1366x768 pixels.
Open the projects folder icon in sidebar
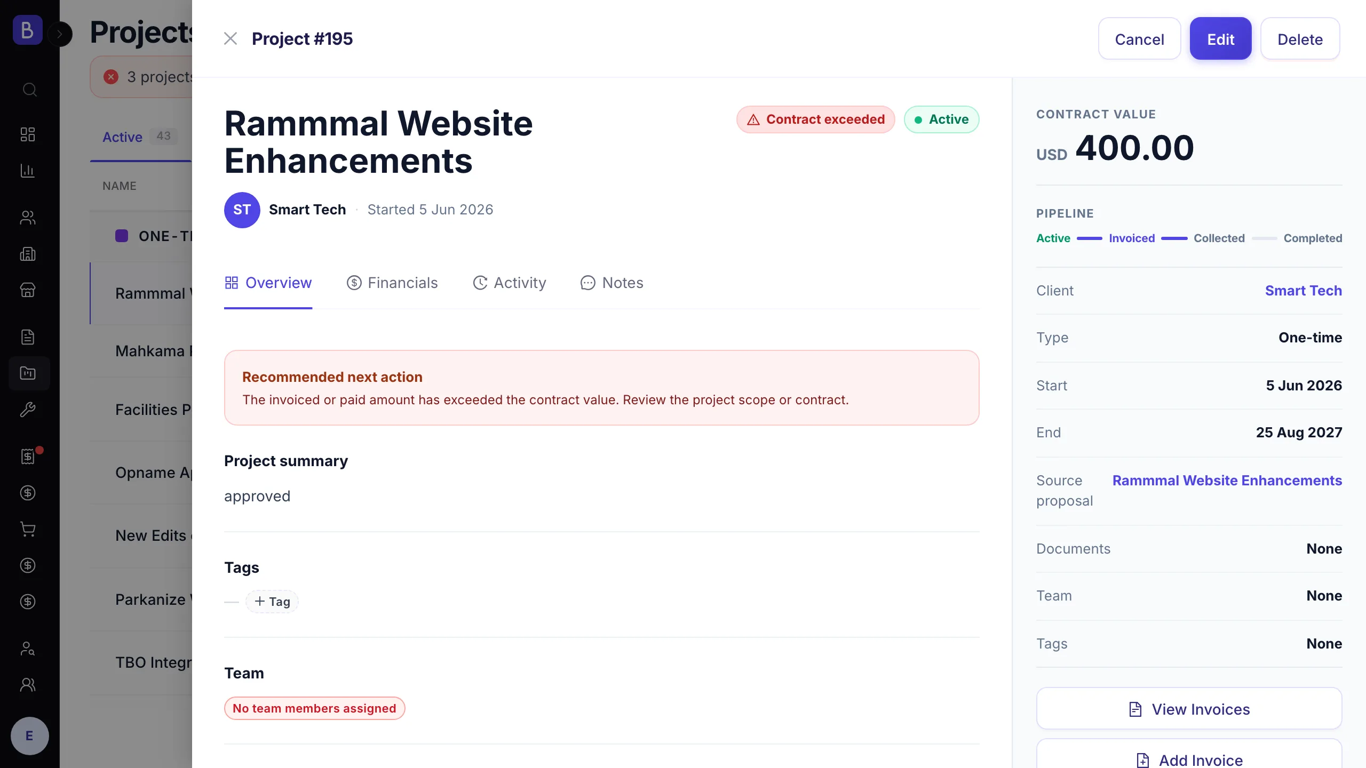(x=28, y=373)
